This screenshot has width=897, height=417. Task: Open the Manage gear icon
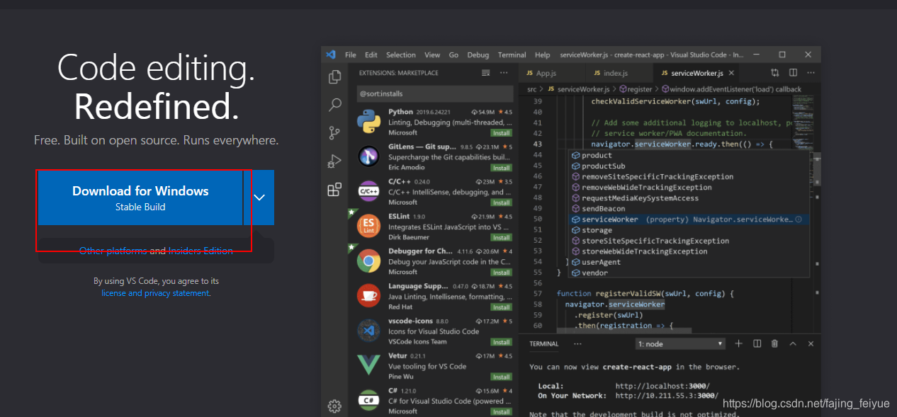(x=334, y=406)
